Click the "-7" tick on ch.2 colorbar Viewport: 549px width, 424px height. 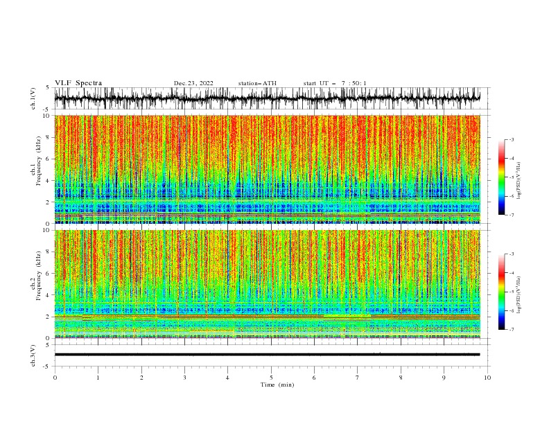[511, 330]
